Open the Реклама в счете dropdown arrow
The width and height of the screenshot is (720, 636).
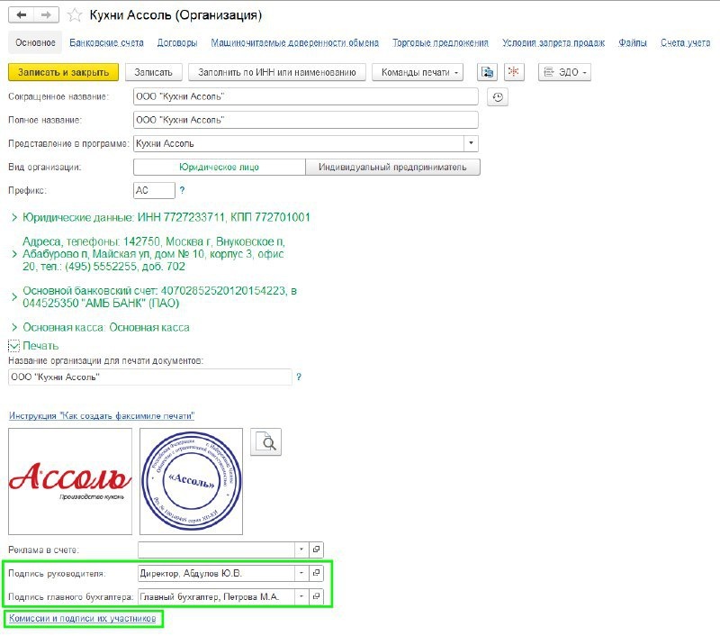(x=301, y=550)
